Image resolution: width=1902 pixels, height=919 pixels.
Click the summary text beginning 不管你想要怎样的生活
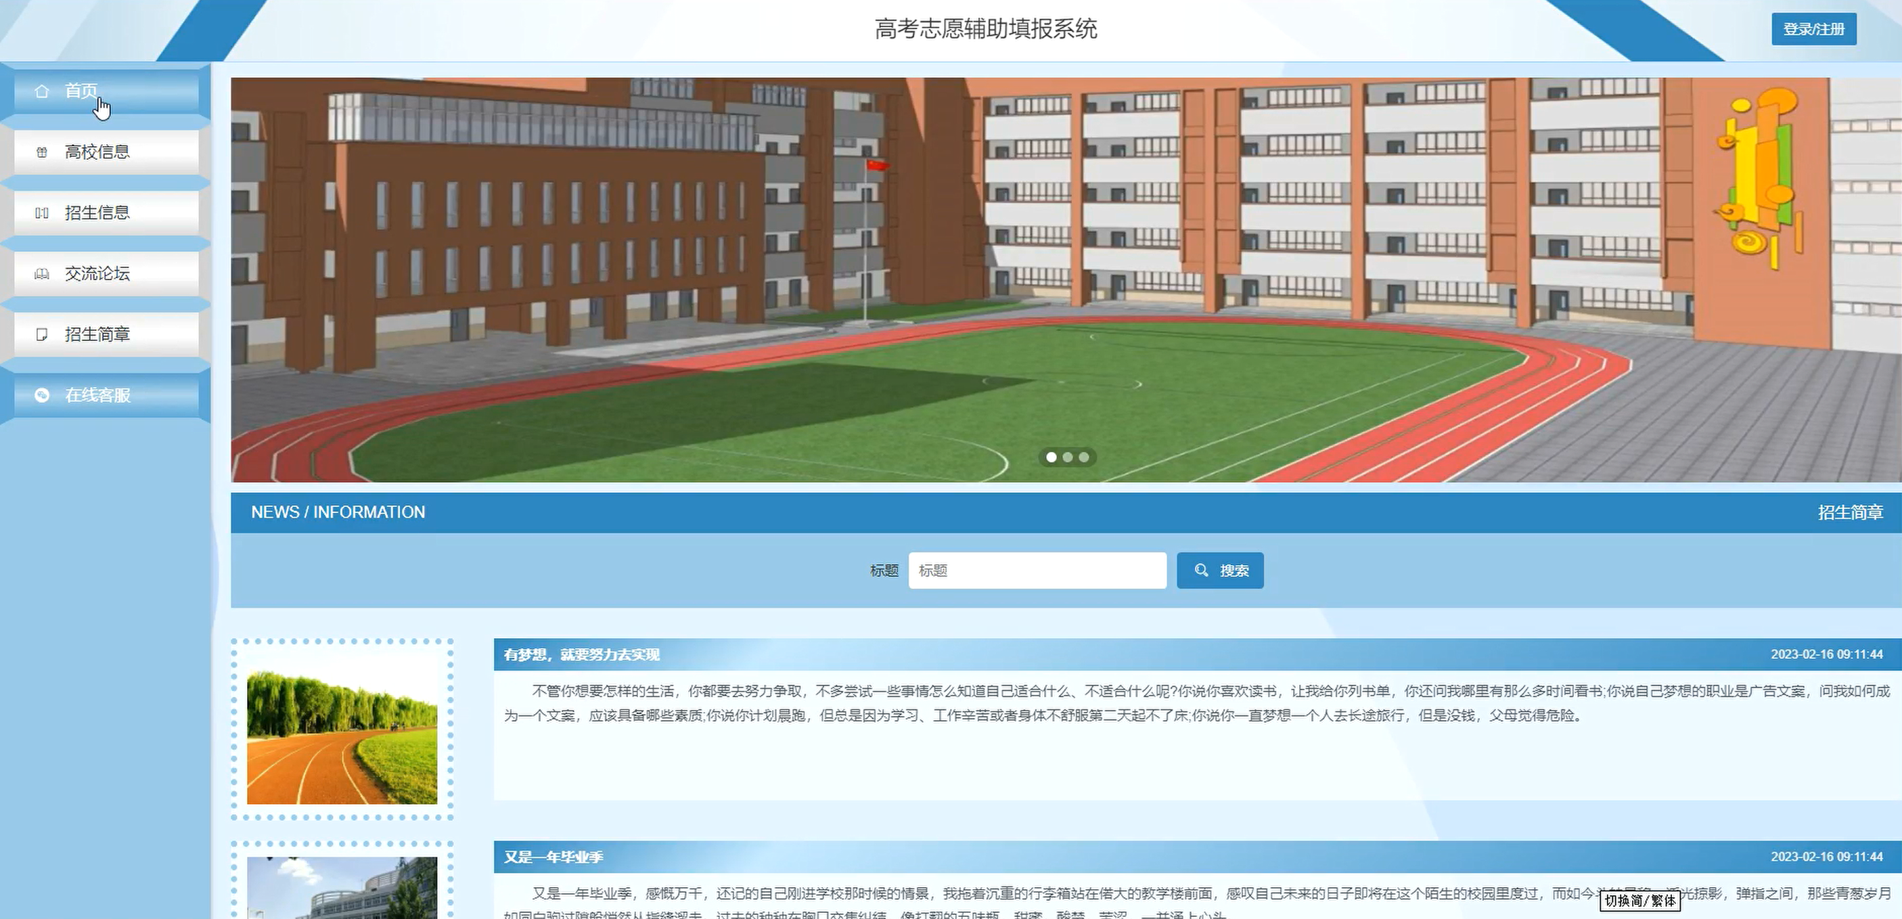click(x=1197, y=703)
